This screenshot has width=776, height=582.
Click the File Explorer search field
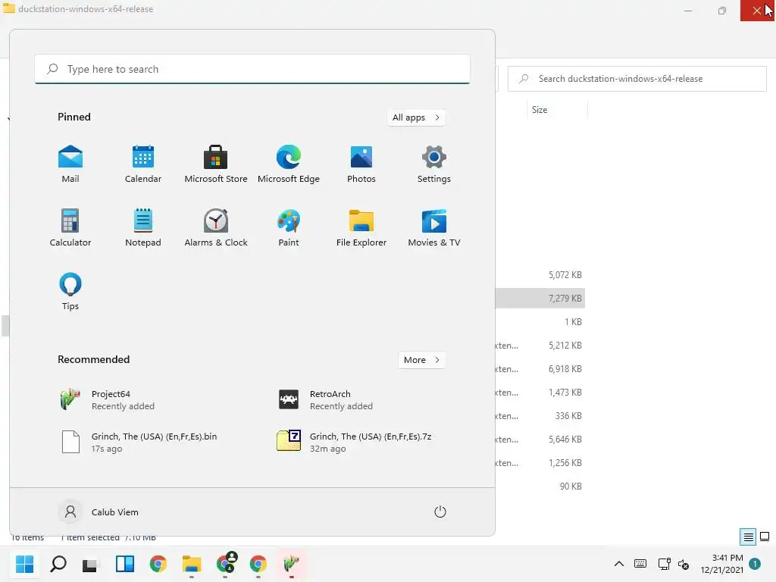coord(637,79)
